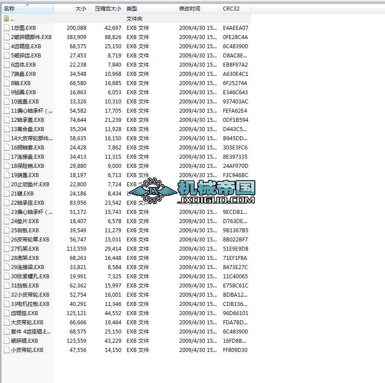The width and height of the screenshot is (385, 383).
Task: Click the file name 11偏心轴承杯
Action: click(32, 110)
